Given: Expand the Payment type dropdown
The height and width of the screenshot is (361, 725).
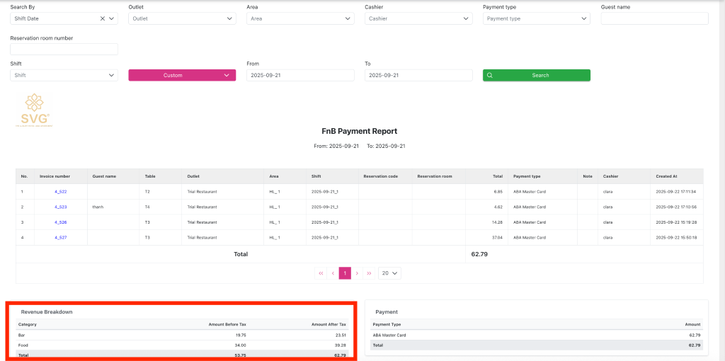Looking at the screenshot, I should point(537,19).
